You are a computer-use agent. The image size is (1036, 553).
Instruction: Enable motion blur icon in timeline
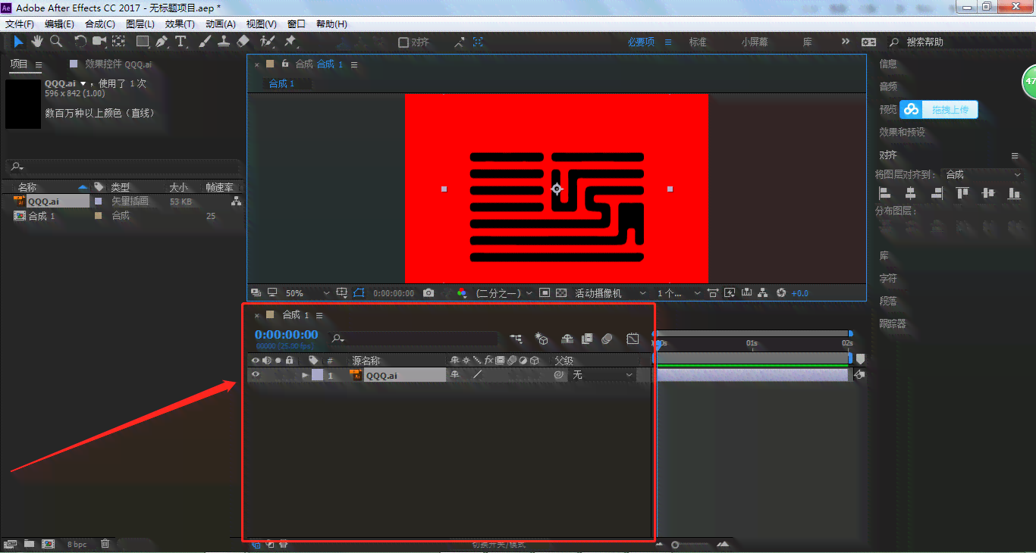click(607, 339)
